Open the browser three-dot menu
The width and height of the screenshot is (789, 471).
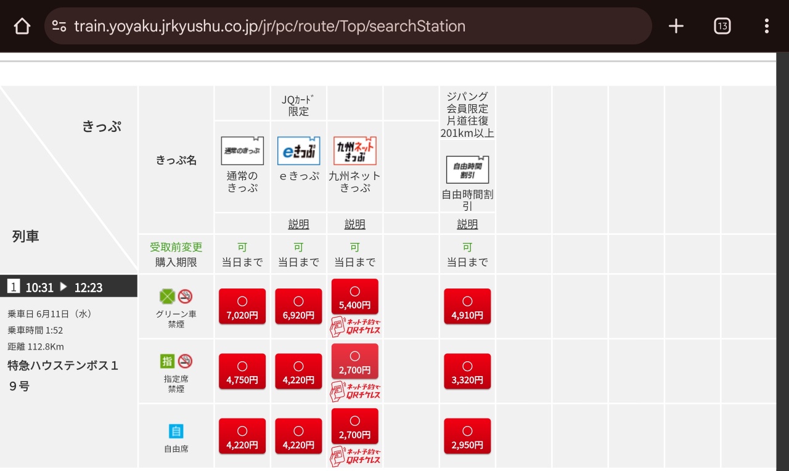(x=766, y=26)
